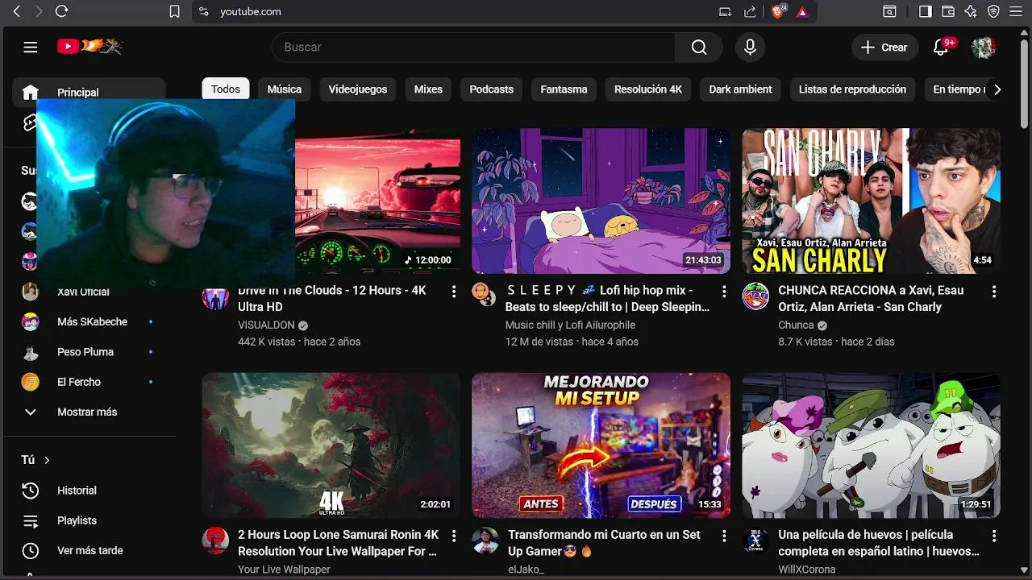
Task: Open the Mejorando mi setup thumbnail
Action: [x=601, y=445]
